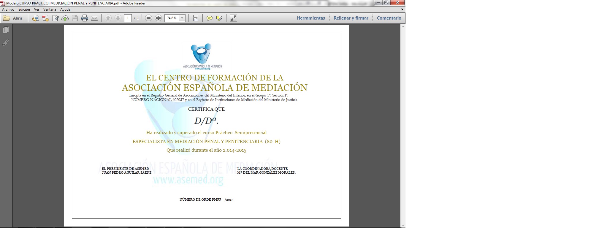599x228 pixels.
Task: Click the cloud upload icon
Action: tap(65, 18)
